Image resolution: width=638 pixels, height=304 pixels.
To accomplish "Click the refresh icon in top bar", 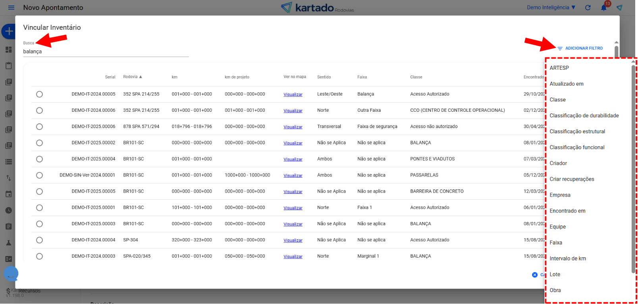I will 588,8.
